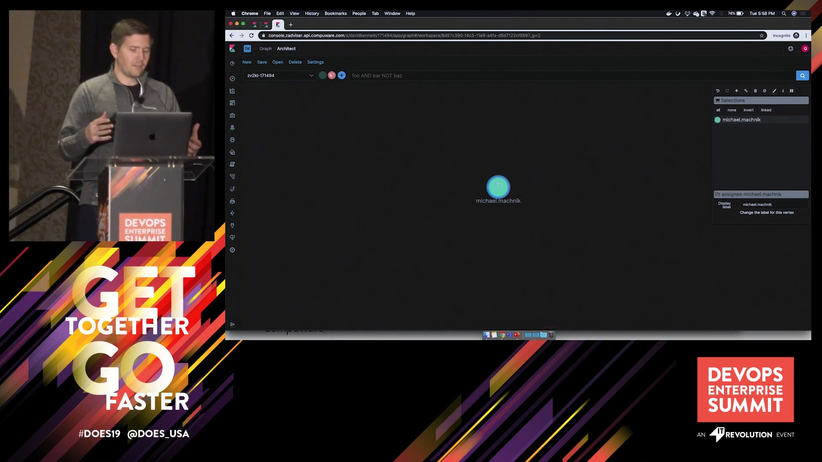822x462 pixels.
Task: Bookmark the page with the star icon
Action: tap(762, 36)
